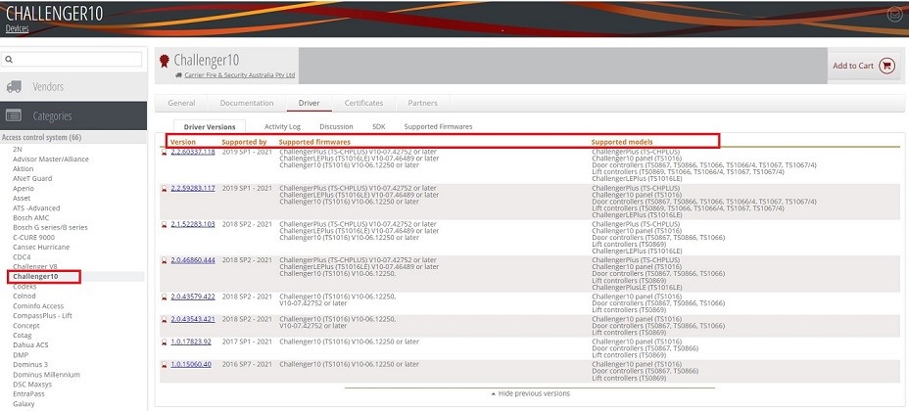
Task: Open Carrier Fire & Security Australia vendor link
Action: [x=239, y=75]
